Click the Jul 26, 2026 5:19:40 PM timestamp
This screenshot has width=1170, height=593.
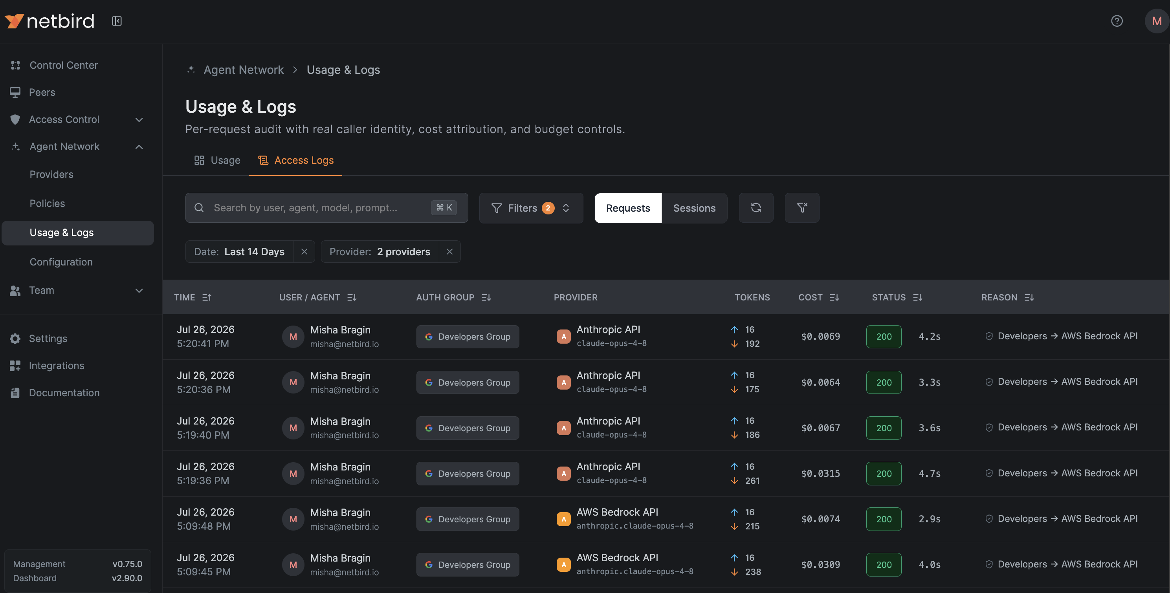[x=205, y=428]
